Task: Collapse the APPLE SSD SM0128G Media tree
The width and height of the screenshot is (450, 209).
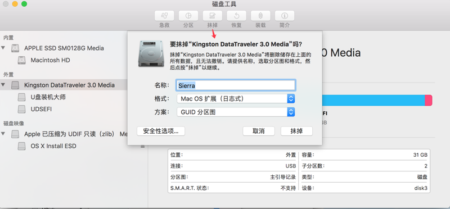Action: point(3,48)
